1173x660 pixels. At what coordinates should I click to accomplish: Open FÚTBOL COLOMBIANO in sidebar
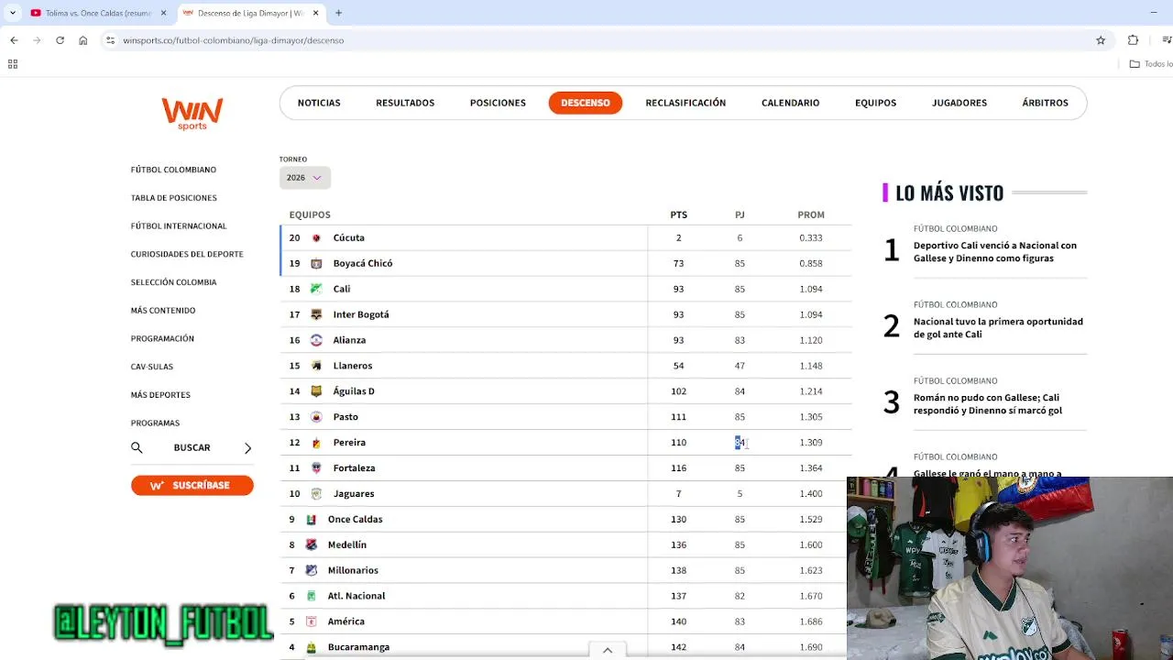[173, 170]
